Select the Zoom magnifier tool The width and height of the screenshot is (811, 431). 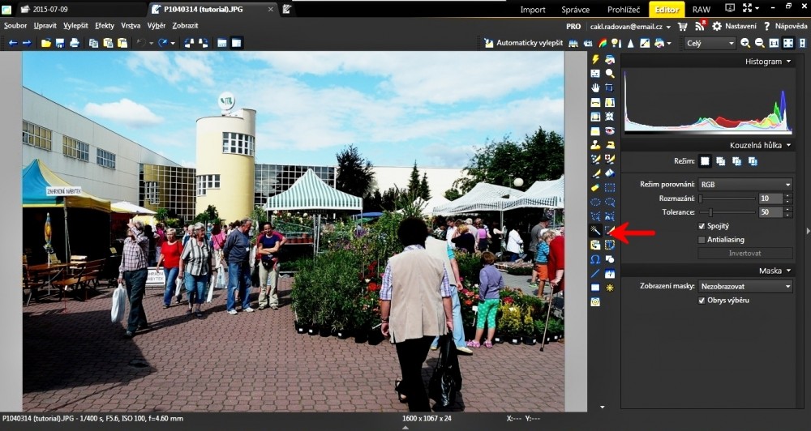(609, 74)
